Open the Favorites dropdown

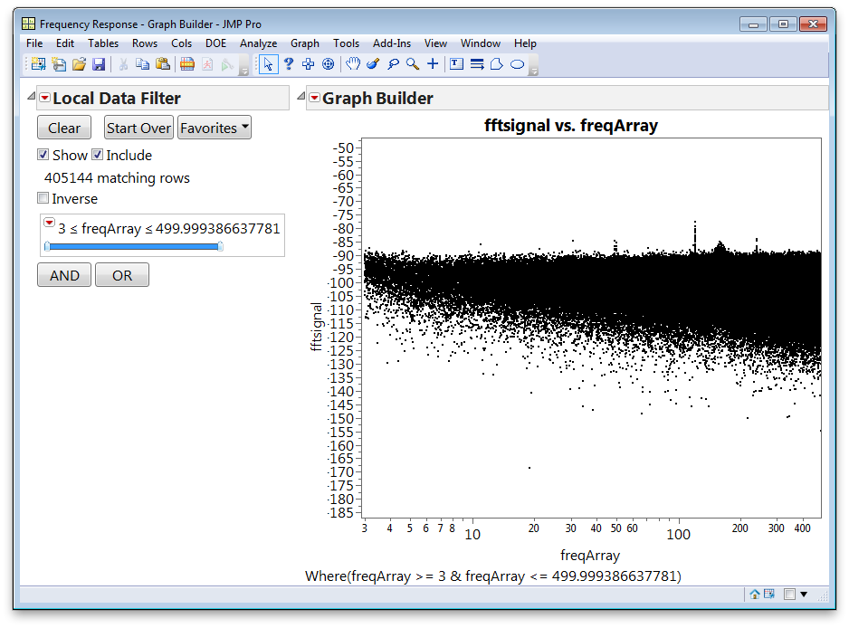(x=214, y=128)
